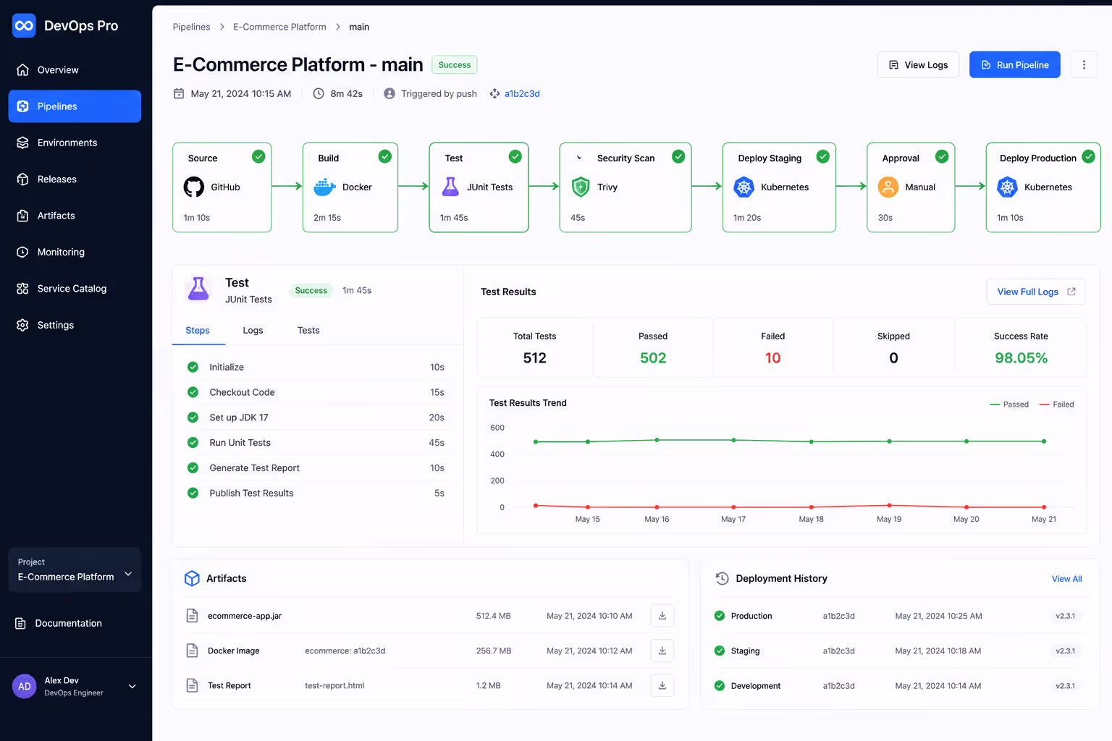Click May 19 failed data point
The image size is (1112, 741).
[889, 505]
